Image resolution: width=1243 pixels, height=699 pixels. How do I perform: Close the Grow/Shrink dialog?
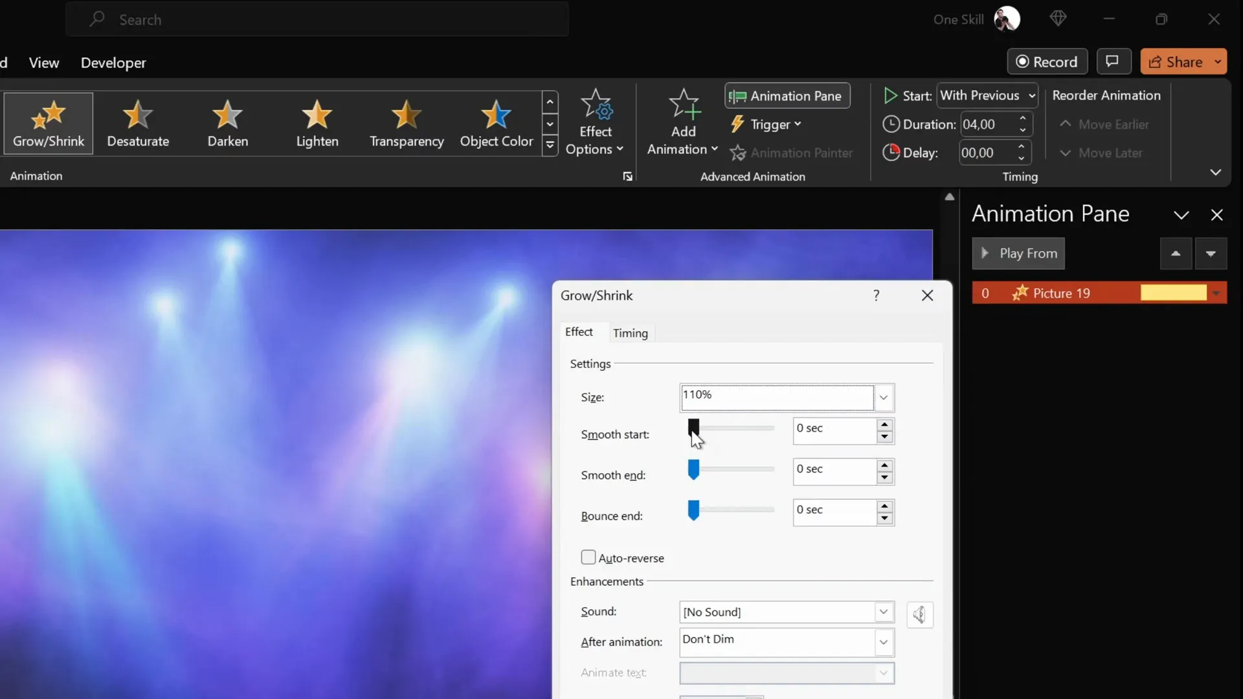(x=928, y=295)
